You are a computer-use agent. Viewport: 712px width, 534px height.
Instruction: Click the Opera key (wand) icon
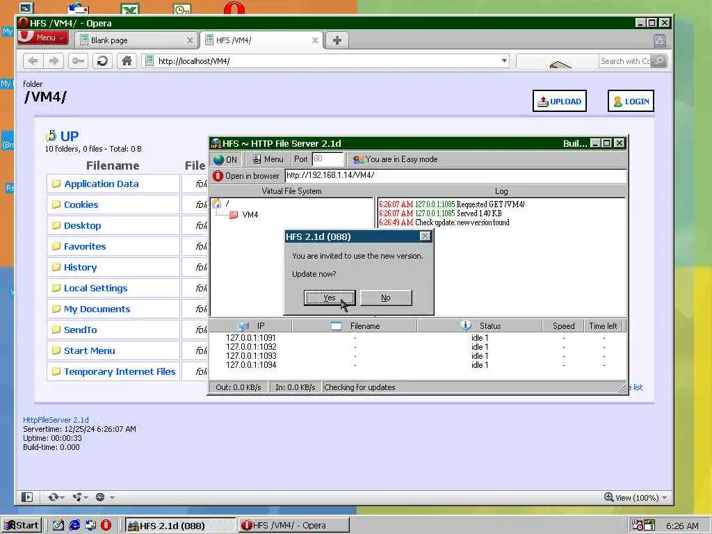(x=78, y=61)
